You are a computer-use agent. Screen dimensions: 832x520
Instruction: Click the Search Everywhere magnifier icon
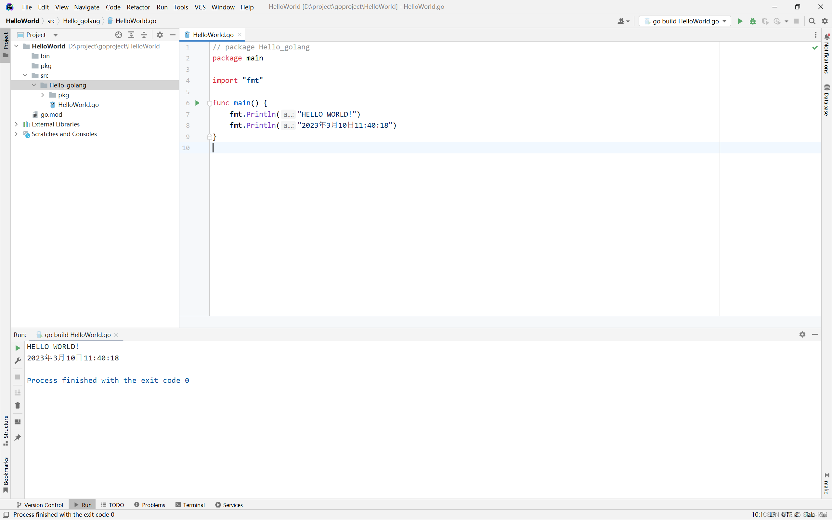(x=812, y=21)
